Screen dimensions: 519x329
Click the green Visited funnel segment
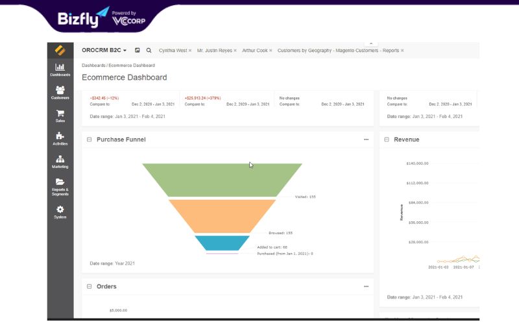click(x=222, y=180)
